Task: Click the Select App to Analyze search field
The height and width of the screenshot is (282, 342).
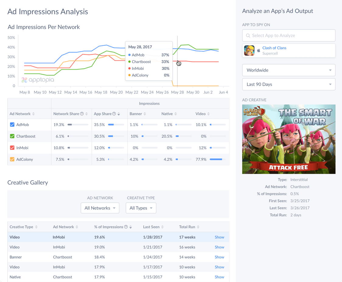Action: (x=288, y=36)
